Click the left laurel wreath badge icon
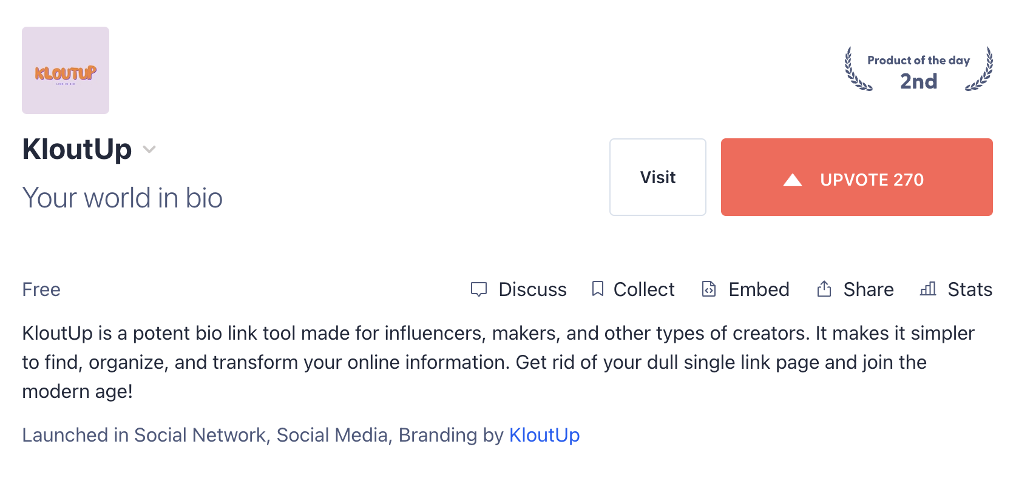This screenshot has width=1033, height=478. coord(858,69)
